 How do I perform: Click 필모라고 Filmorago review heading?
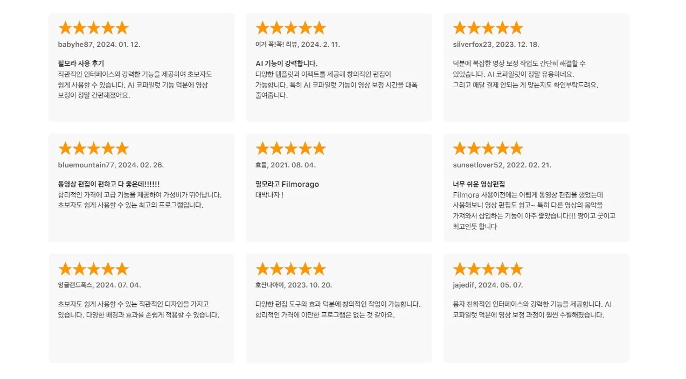point(287,184)
